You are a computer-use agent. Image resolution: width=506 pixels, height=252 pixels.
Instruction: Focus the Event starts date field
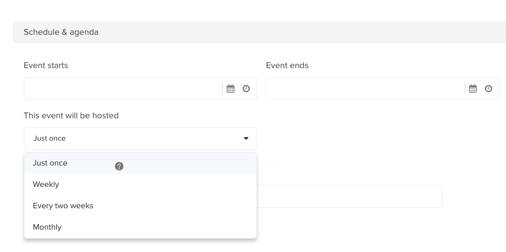click(x=123, y=88)
